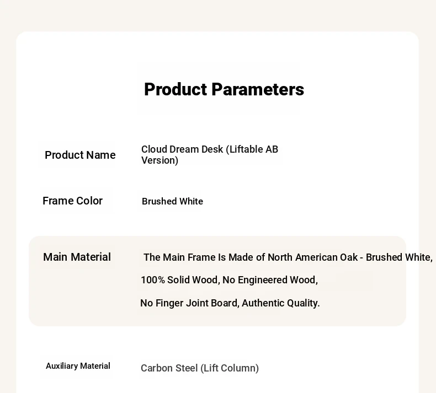Click the No Finger Joint Board text
This screenshot has height=393, width=436.
coord(190,303)
